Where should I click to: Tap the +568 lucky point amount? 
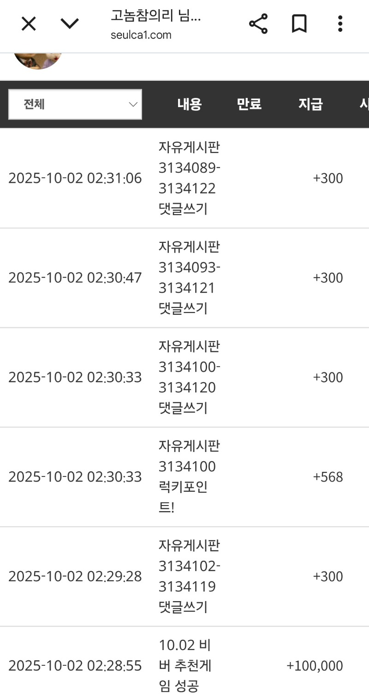pyautogui.click(x=328, y=477)
